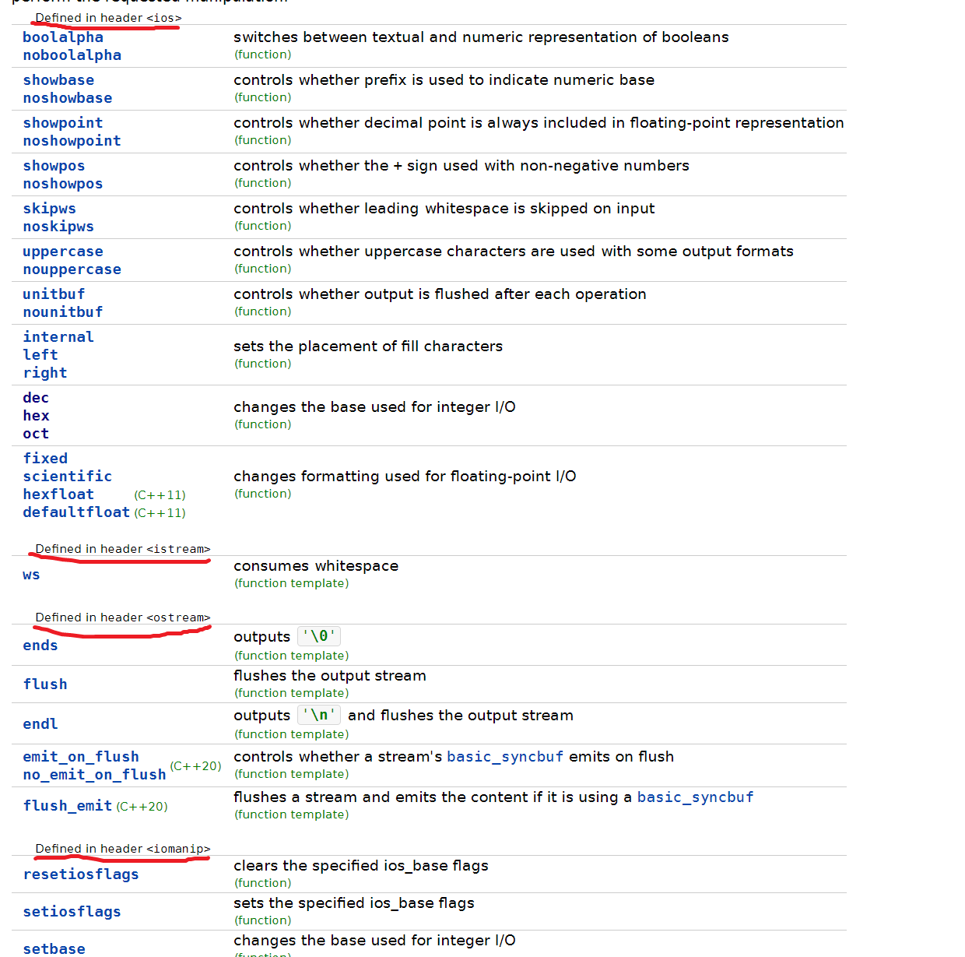Open the showpos reference
Image resolution: width=965 pixels, height=957 pixels.
point(54,166)
